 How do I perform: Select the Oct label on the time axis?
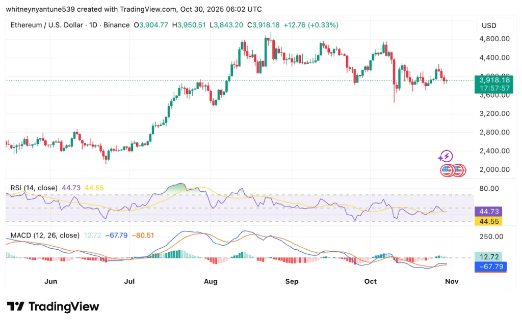pos(370,281)
